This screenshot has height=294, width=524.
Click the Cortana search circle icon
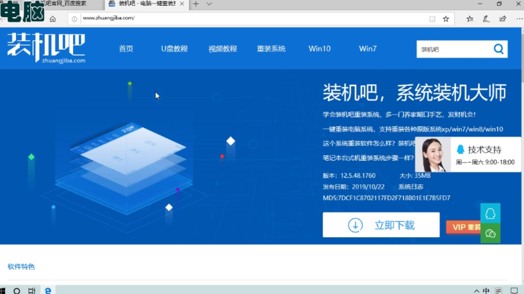[17, 290]
